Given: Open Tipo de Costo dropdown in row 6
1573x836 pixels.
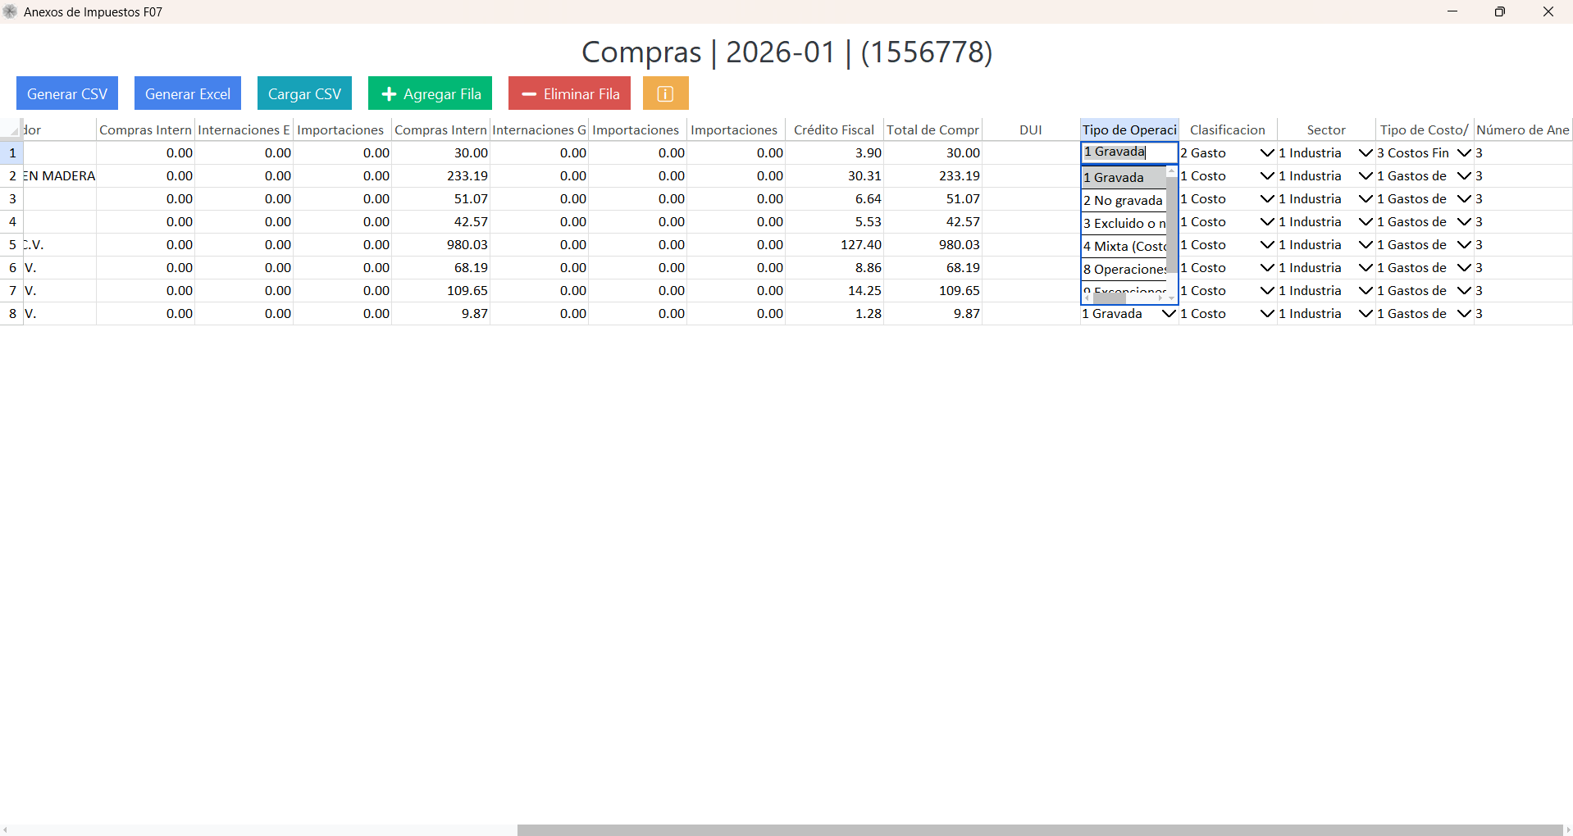Looking at the screenshot, I should [x=1464, y=268].
